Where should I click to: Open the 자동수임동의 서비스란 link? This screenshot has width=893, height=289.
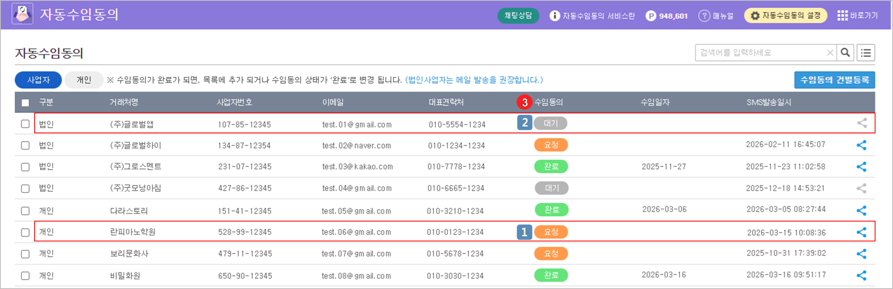(x=592, y=16)
